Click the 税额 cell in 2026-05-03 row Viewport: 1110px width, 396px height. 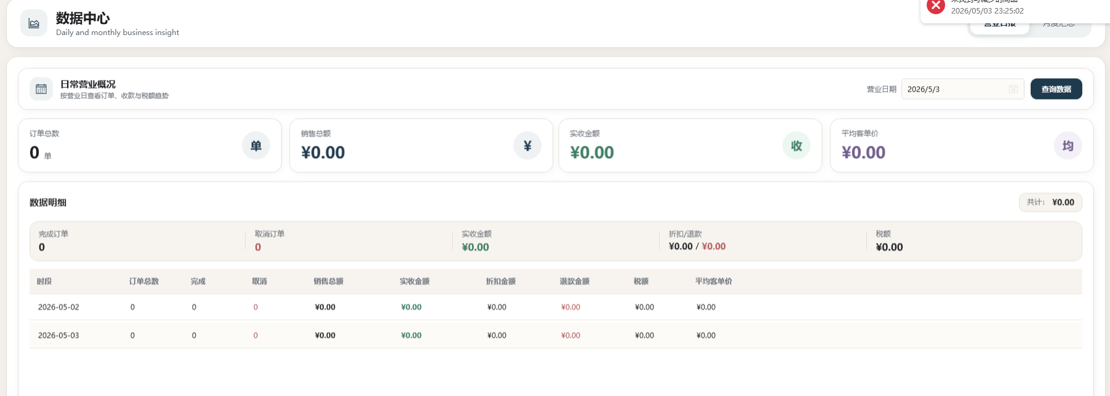pyautogui.click(x=644, y=336)
